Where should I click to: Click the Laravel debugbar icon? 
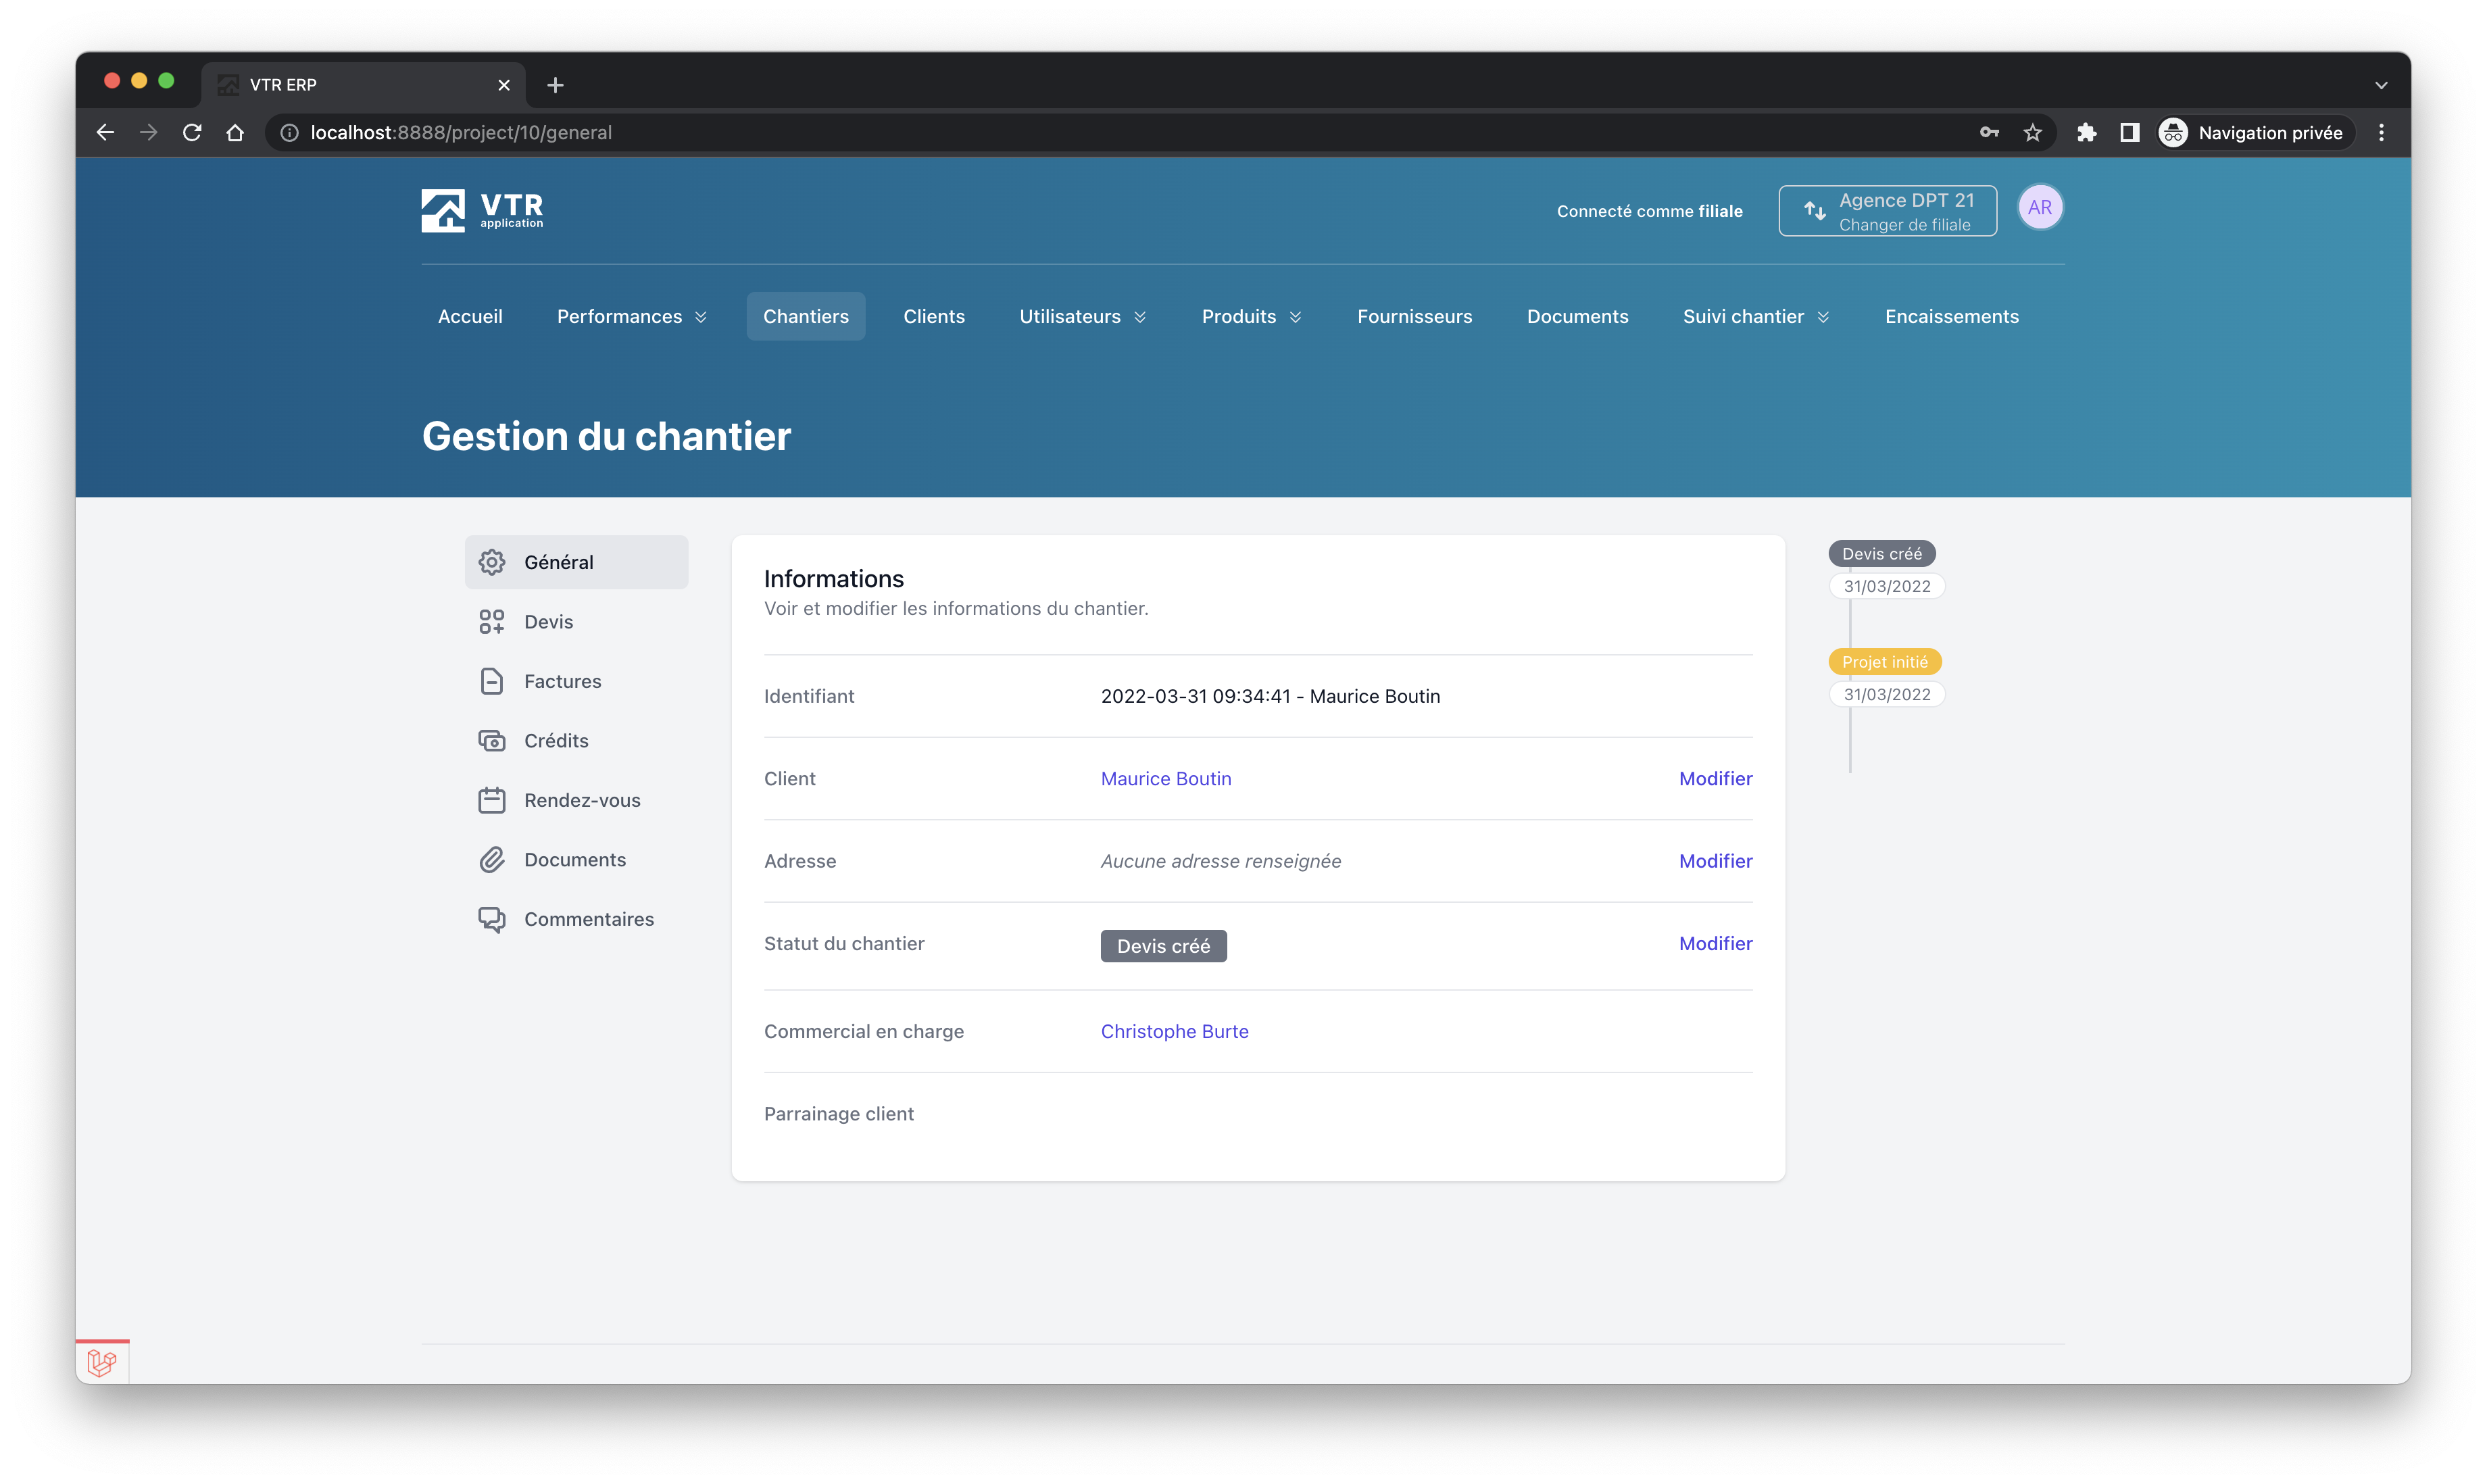click(102, 1362)
